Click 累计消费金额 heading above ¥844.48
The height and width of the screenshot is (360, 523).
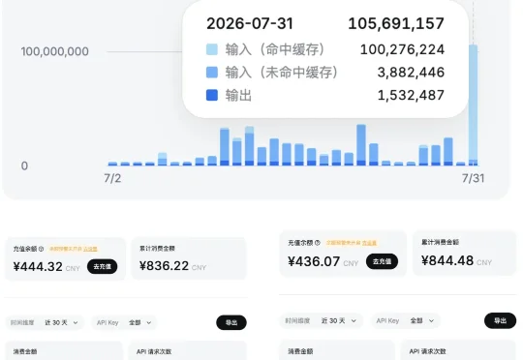click(x=441, y=242)
